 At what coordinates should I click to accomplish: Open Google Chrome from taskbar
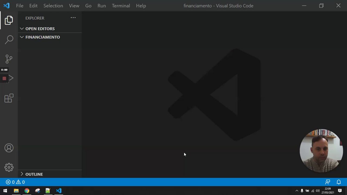pos(27,191)
